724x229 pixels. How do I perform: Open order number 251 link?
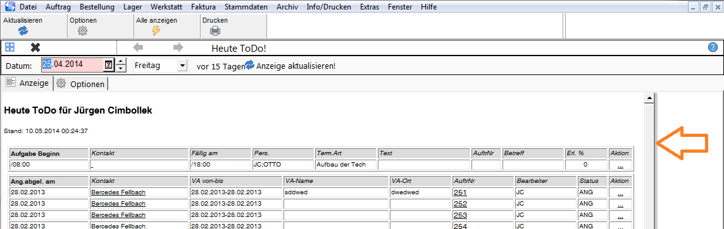(x=460, y=192)
